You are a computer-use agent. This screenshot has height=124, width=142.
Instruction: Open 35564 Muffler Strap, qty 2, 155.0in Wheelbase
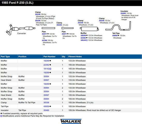(46, 99)
